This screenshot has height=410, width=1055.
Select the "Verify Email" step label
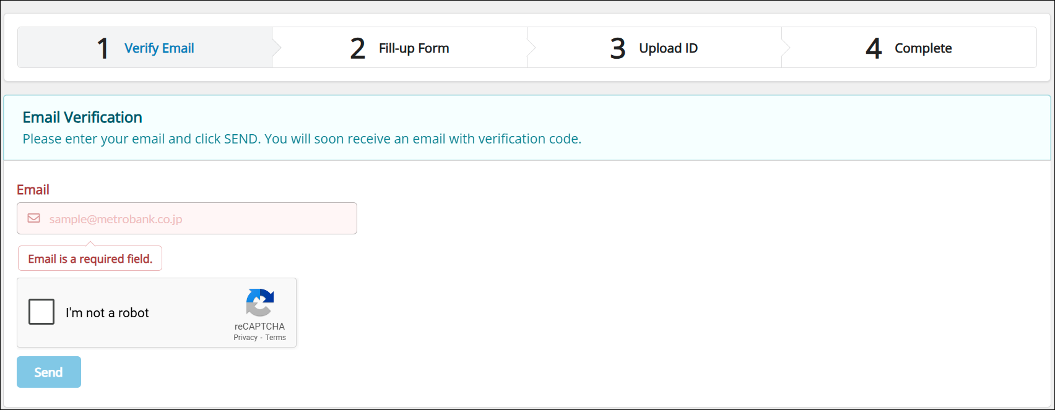159,48
